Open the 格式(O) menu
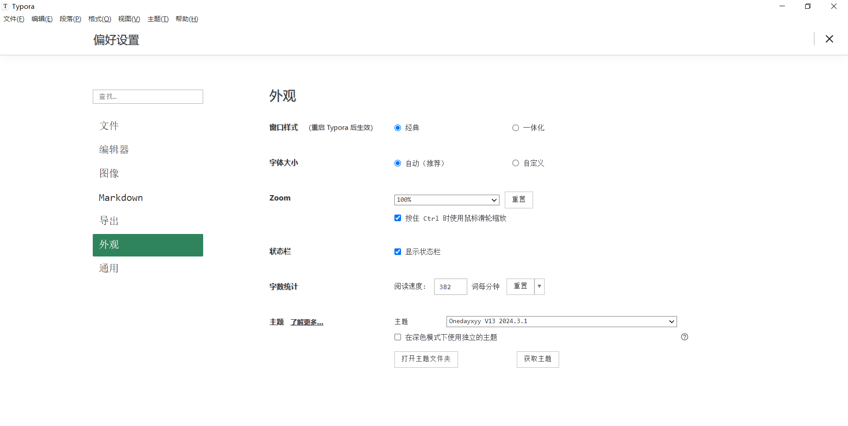 coord(99,19)
